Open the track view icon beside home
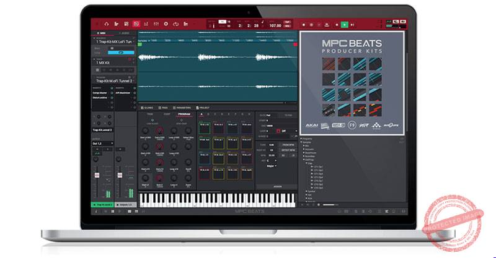This screenshot has width=496, height=258. point(116,24)
